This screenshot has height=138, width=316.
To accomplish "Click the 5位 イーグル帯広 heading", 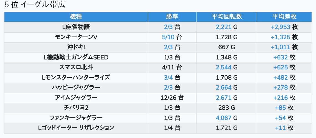I will (x=35, y=5).
